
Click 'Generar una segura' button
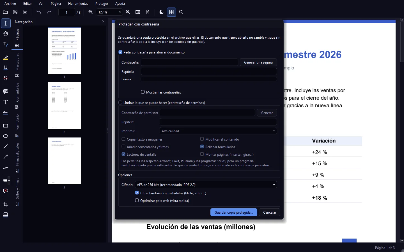258,62
